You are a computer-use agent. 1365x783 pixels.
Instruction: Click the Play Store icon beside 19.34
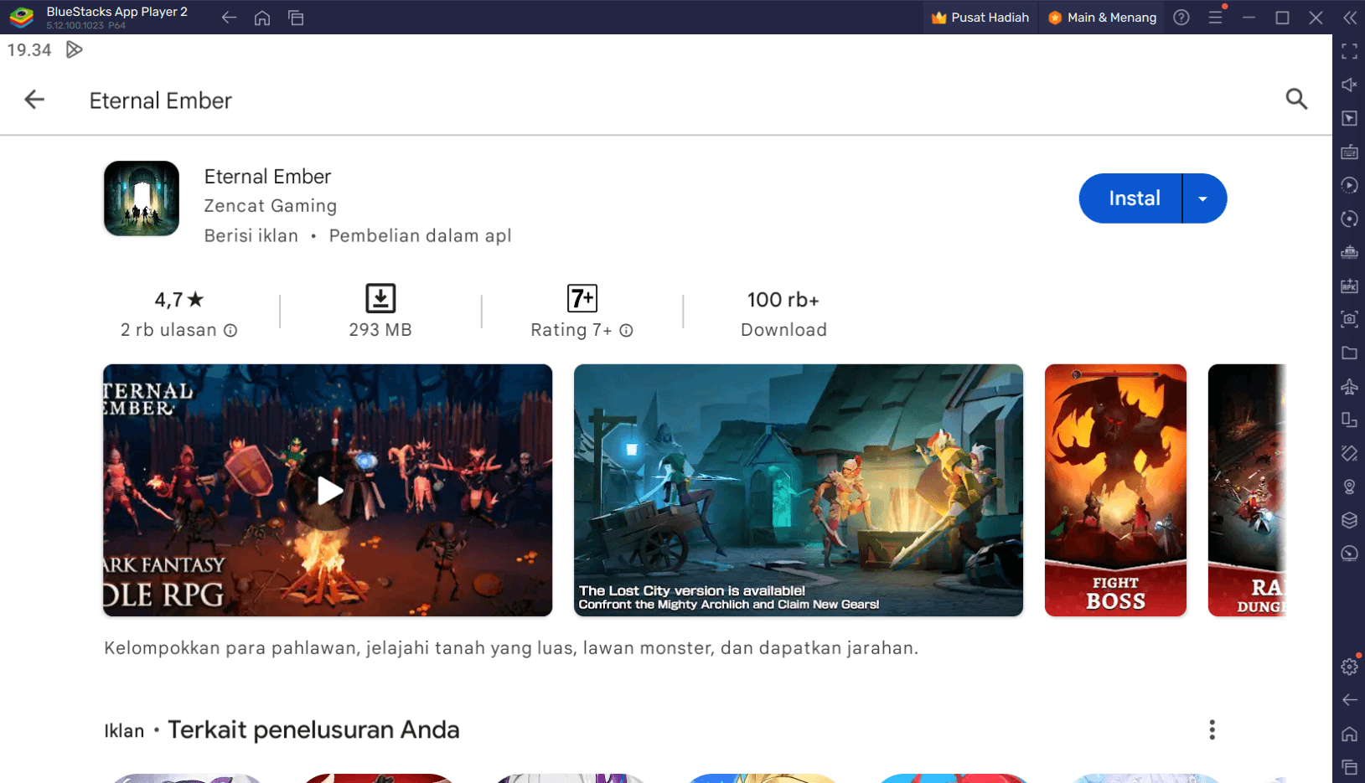pos(75,50)
